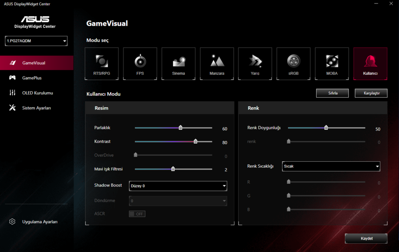The width and height of the screenshot is (399, 252).
Task: Click the Modu seç label
Action: coord(98,40)
